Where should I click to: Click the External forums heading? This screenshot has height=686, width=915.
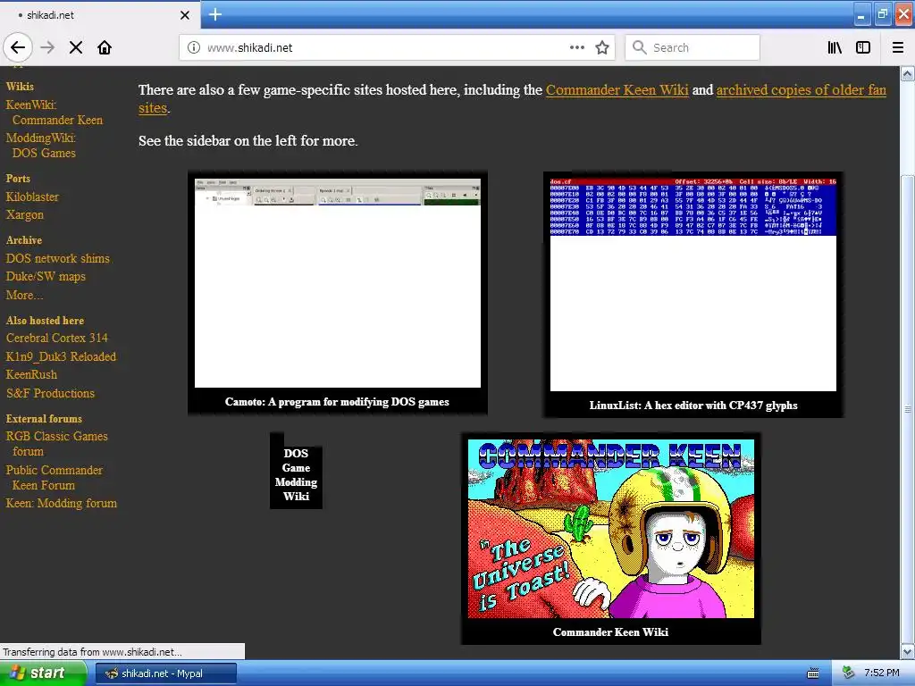click(44, 419)
